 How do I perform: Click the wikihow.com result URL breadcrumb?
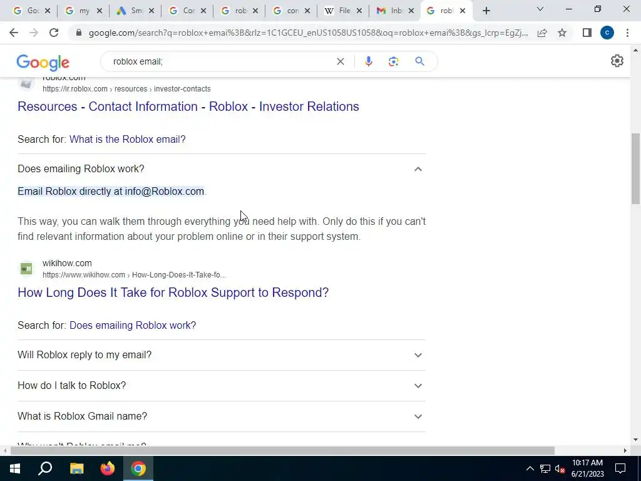[x=134, y=275]
